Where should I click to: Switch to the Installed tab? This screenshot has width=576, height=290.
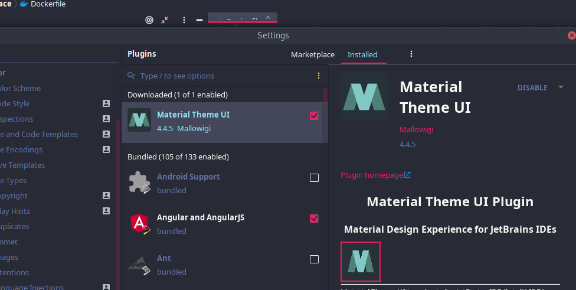coord(362,54)
